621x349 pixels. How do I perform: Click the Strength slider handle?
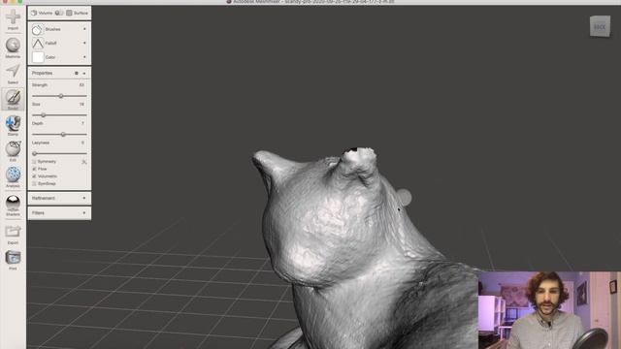pyautogui.click(x=61, y=96)
